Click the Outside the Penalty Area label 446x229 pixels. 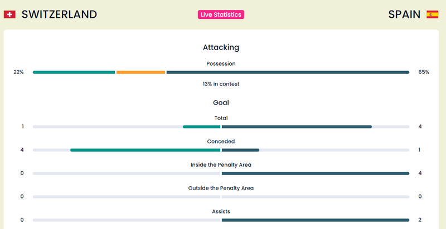[x=221, y=188]
